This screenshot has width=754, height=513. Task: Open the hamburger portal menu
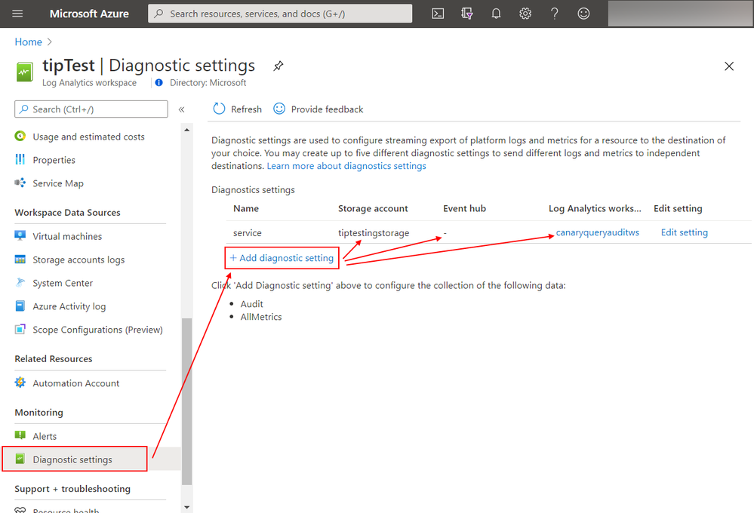coord(17,14)
